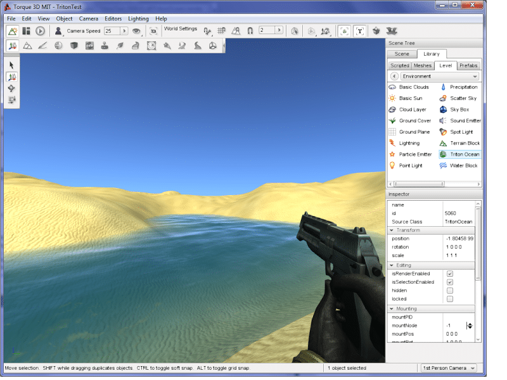
Task: Select the Particle Editor icon
Action: coord(167,46)
